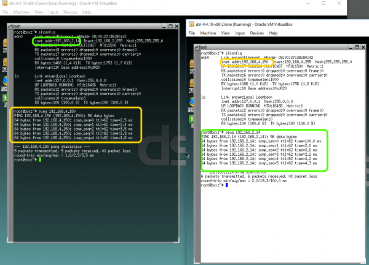369x265 pixels.
Task: Open File menu in front dsl Clone window
Action: click(192, 33)
